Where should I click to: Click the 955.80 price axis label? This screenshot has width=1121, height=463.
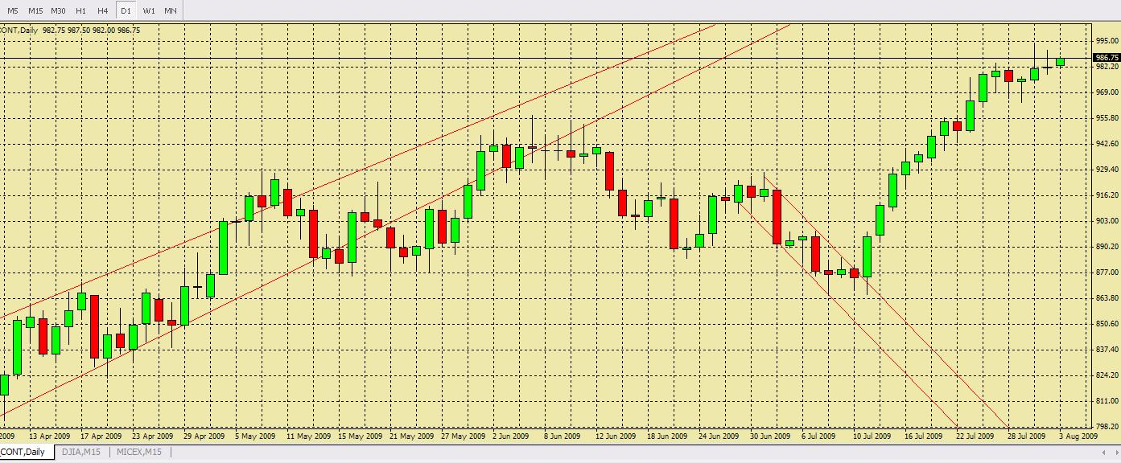pos(1107,118)
